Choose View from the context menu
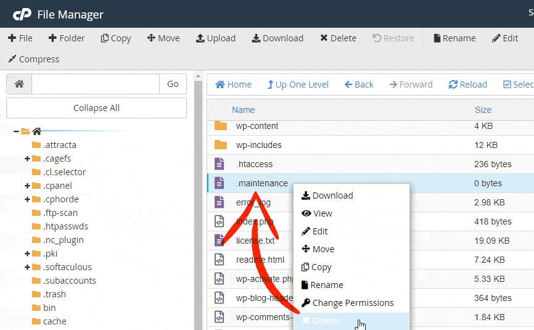This screenshot has width=534, height=330. click(x=322, y=213)
